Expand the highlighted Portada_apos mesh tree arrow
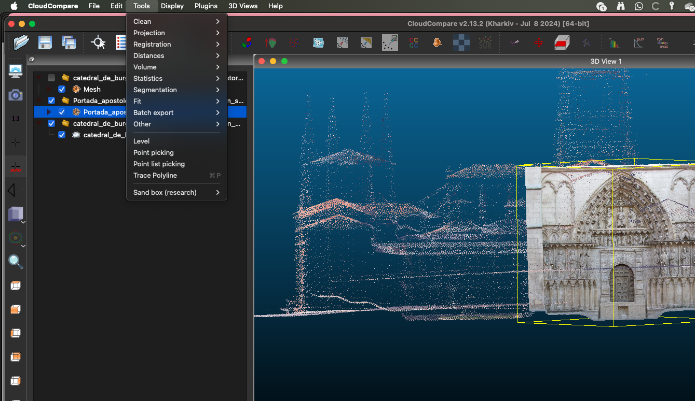695x401 pixels. pos(49,112)
